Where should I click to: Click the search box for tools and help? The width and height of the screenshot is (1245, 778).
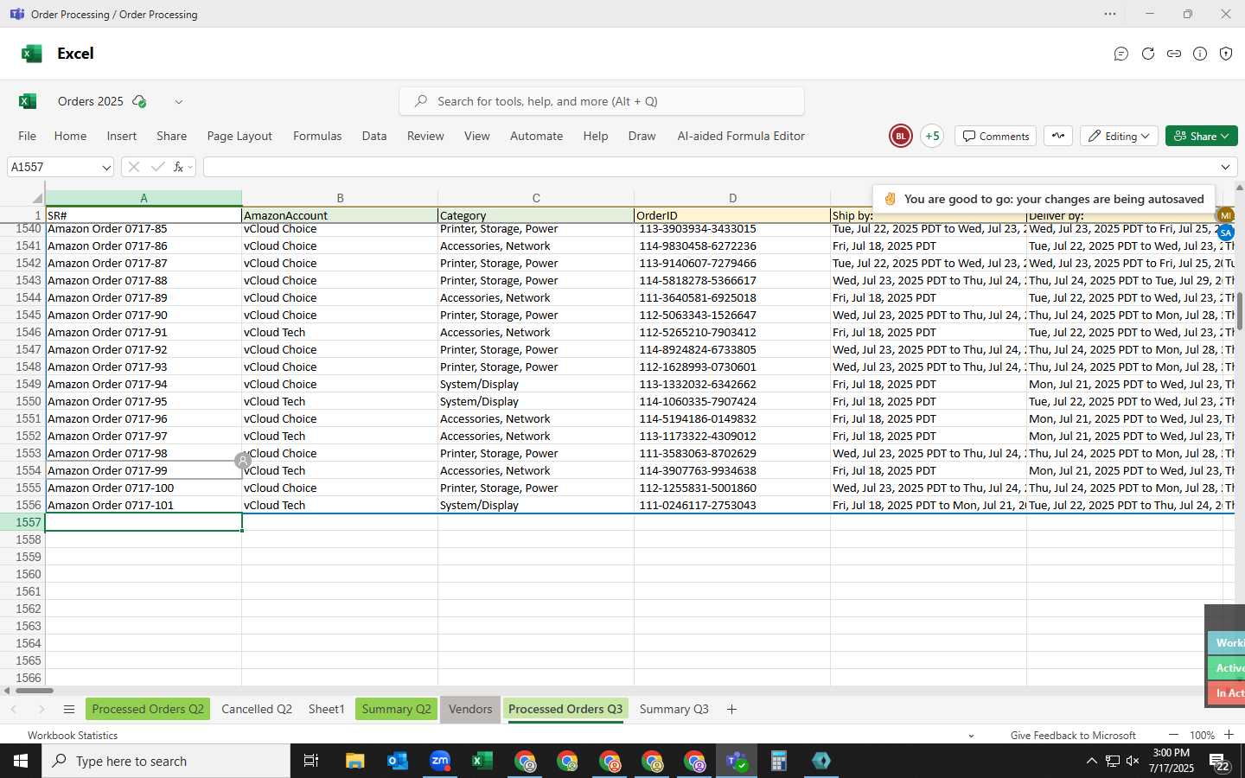coord(602,101)
